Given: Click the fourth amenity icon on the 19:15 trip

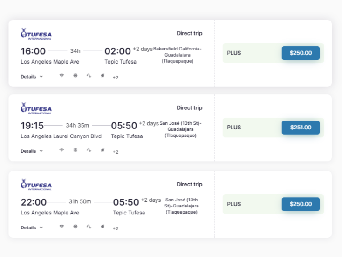Looking at the screenshot, I should coord(103,150).
